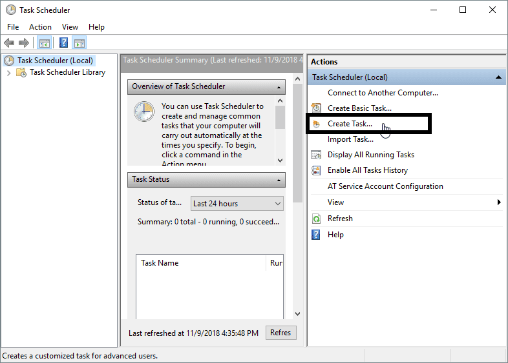Toggle the Show/Hide Action Pane button
Screen dimensions: 508x363
(79, 43)
